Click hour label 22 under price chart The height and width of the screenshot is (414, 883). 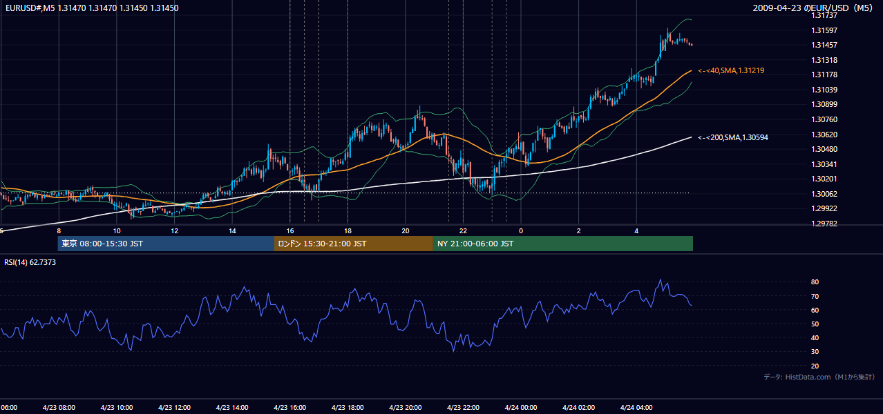pyautogui.click(x=463, y=230)
